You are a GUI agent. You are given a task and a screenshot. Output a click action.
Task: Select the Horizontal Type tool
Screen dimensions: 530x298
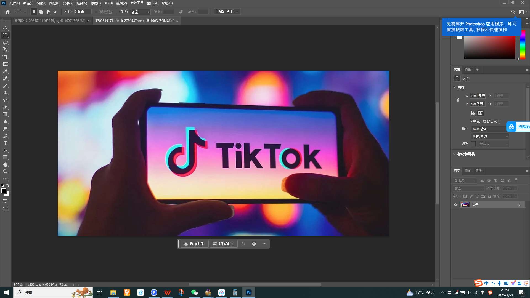pyautogui.click(x=5, y=143)
